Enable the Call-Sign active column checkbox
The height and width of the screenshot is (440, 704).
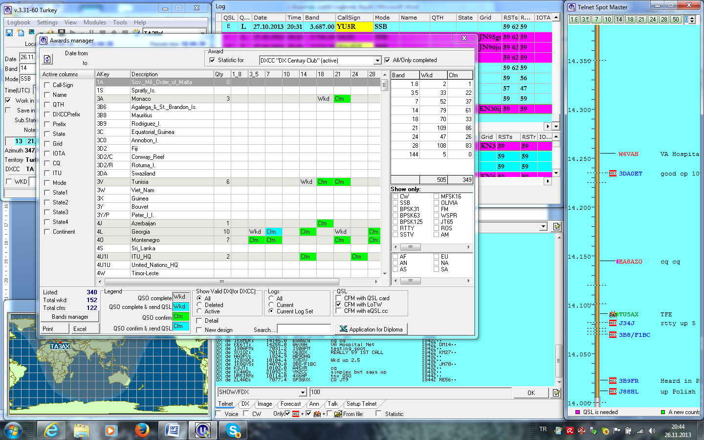[47, 85]
